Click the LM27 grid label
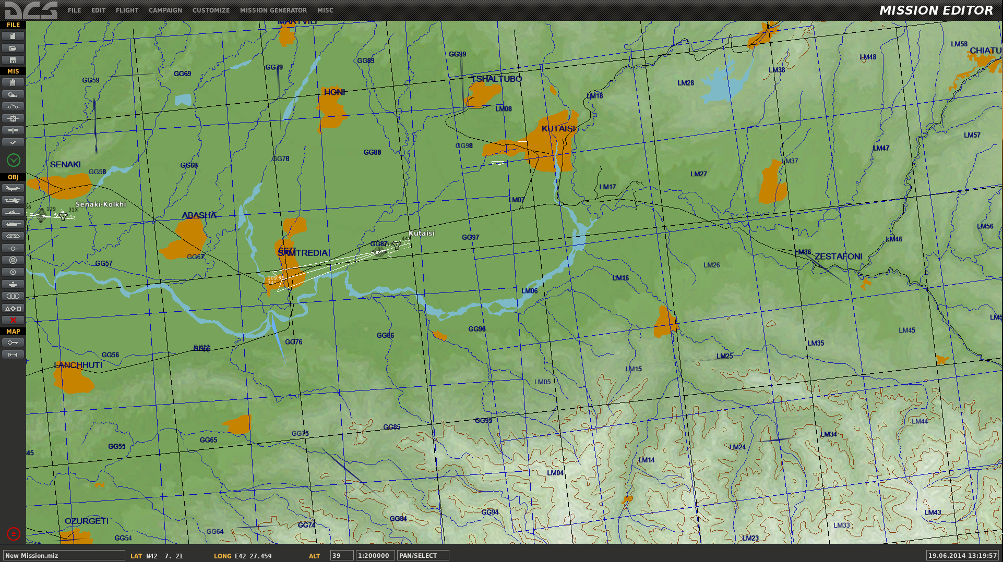 [699, 174]
